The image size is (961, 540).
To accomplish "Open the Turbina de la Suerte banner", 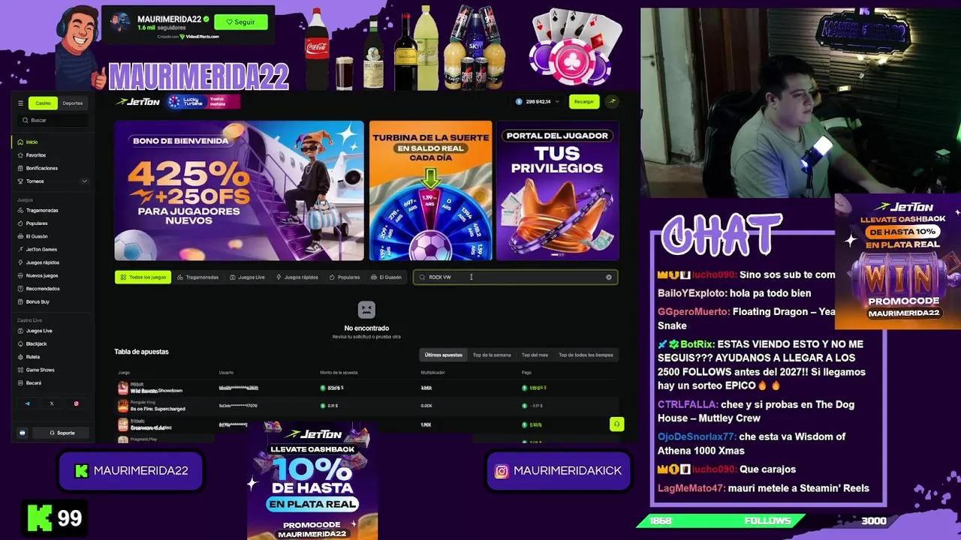I will coord(430,190).
